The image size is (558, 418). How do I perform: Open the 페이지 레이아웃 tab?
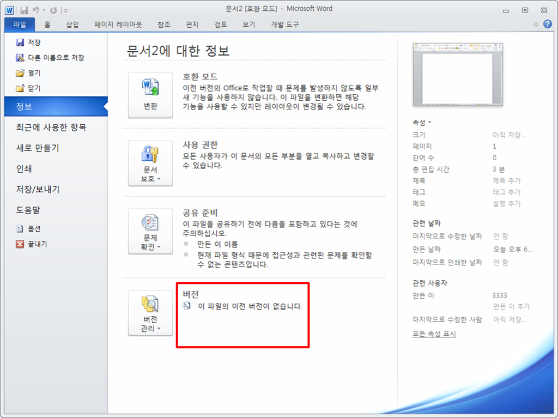tap(118, 24)
